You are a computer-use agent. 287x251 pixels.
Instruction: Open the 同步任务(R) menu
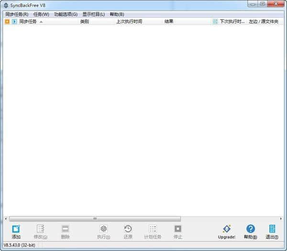click(17, 14)
